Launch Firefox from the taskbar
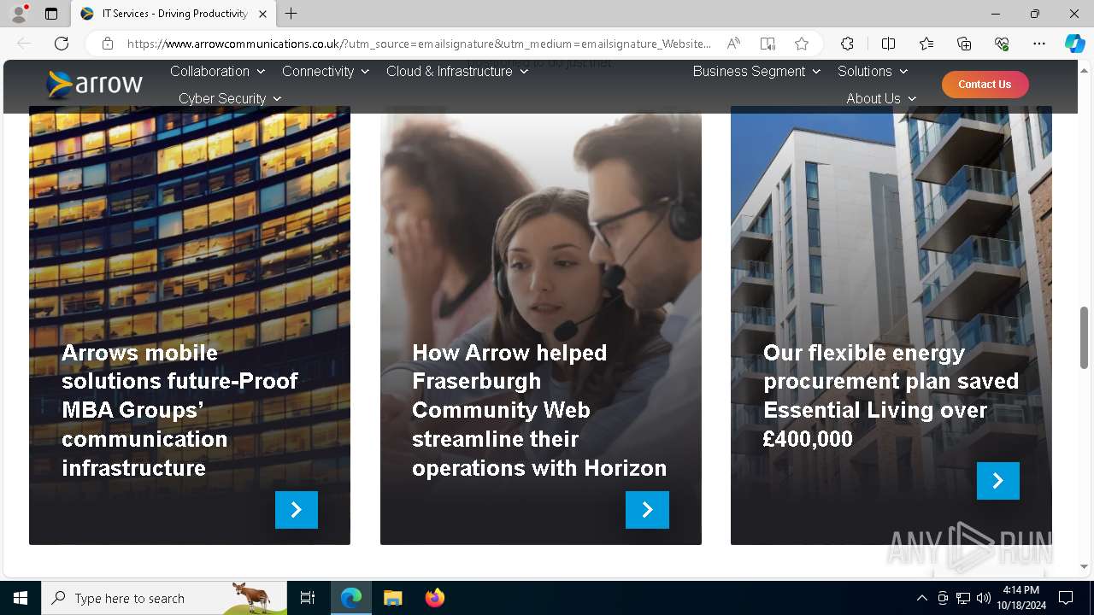 [434, 598]
